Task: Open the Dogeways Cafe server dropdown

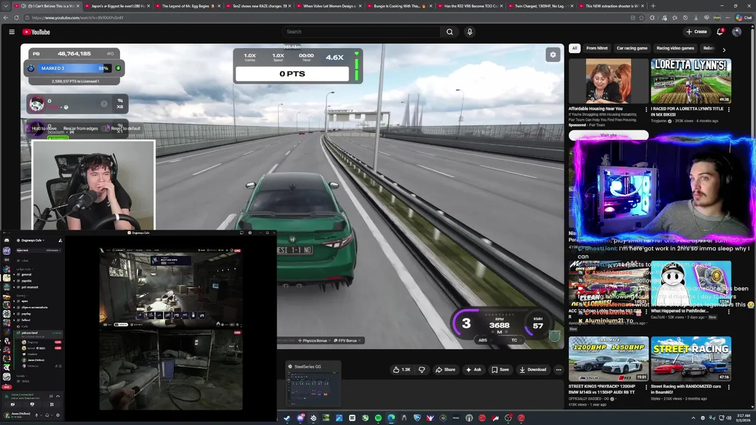Action: 34,240
